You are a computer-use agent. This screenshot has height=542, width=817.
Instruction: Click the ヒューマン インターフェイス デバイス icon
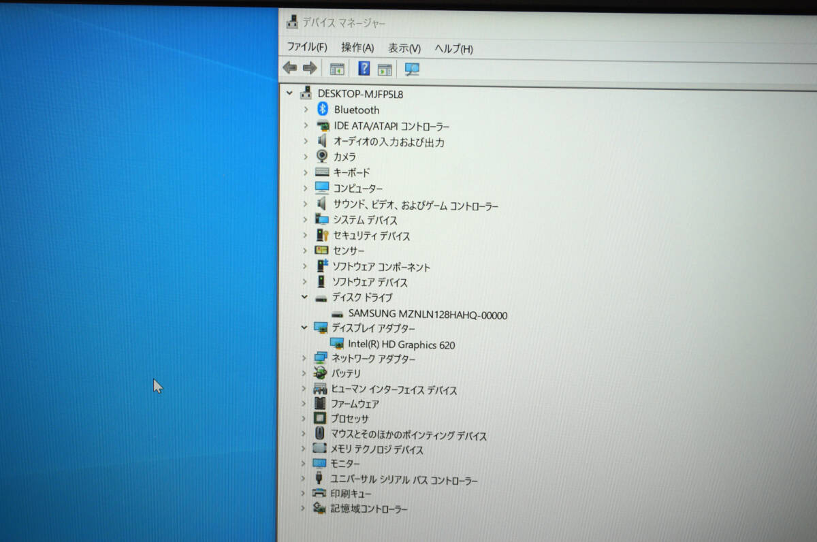(320, 389)
